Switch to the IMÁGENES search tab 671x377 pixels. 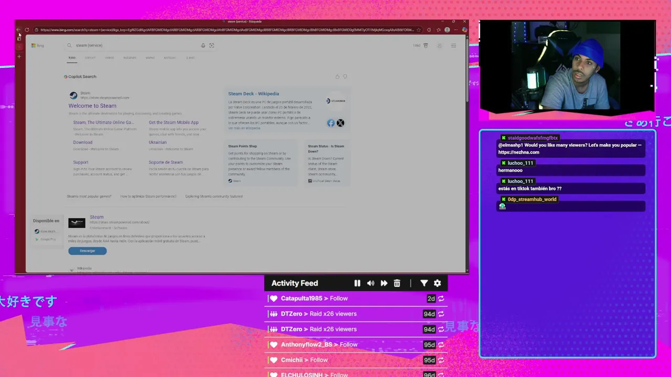coord(129,58)
